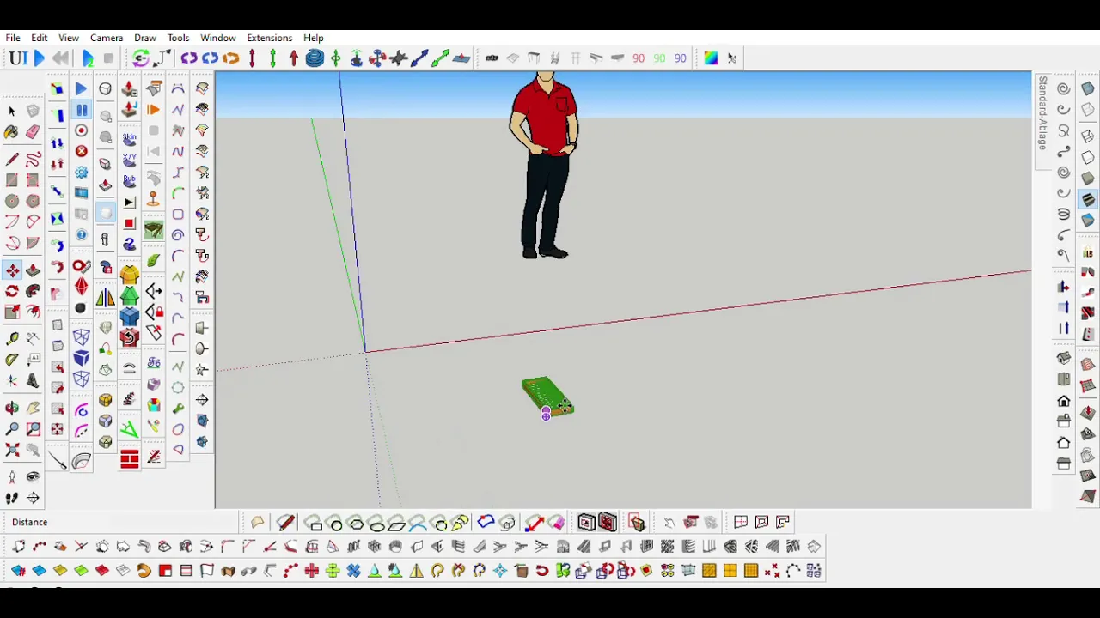Click the solid black house view icon
Screen dimensions: 1100x618
(1064, 401)
